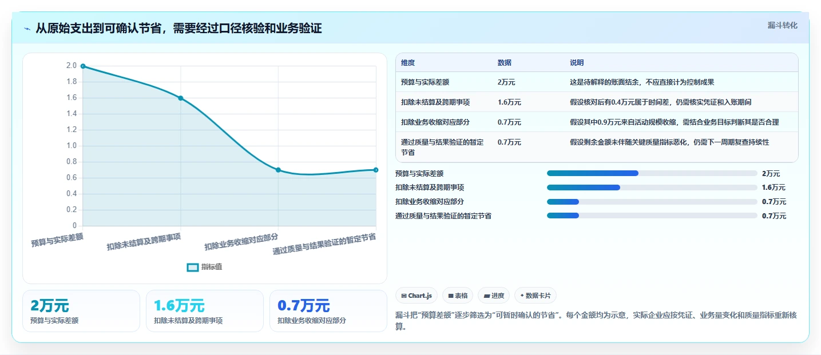The height and width of the screenshot is (355, 821).
Task: Click the 进度 tag
Action: coord(494,296)
